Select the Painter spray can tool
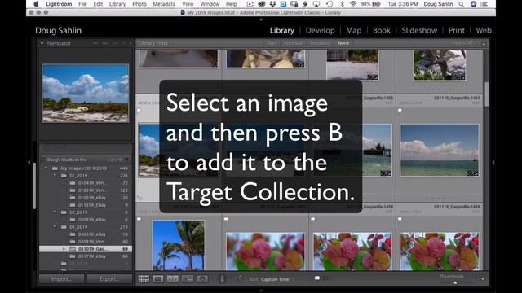 222,278
